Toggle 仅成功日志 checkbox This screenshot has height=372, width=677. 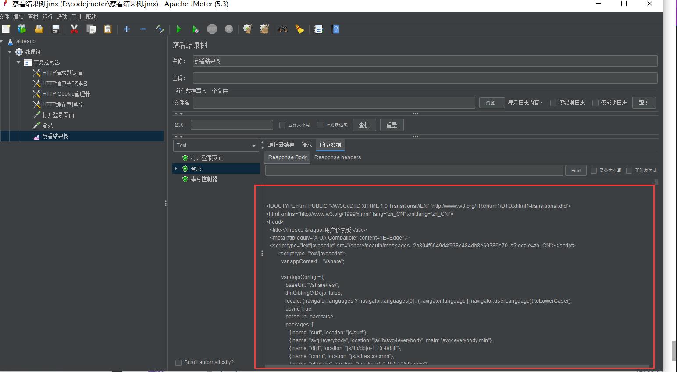pyautogui.click(x=595, y=103)
